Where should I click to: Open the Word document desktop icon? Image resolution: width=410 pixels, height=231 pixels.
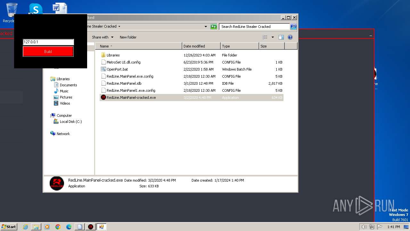coord(60,8)
